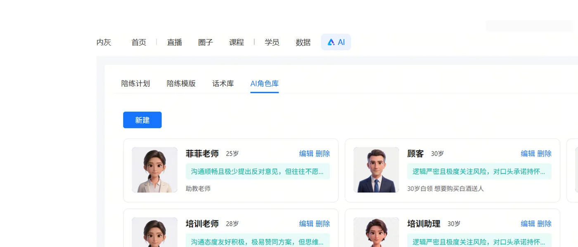578x247 pixels.
Task: Click the 培训老师 name
Action: tap(202, 224)
